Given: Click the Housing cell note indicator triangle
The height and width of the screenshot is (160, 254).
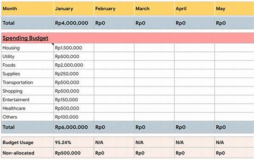Looking at the screenshot, I should (53, 44).
